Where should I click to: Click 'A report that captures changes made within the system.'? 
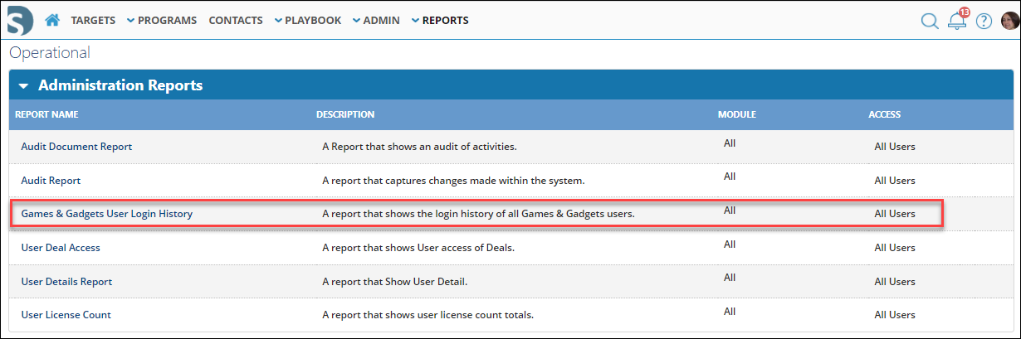455,180
